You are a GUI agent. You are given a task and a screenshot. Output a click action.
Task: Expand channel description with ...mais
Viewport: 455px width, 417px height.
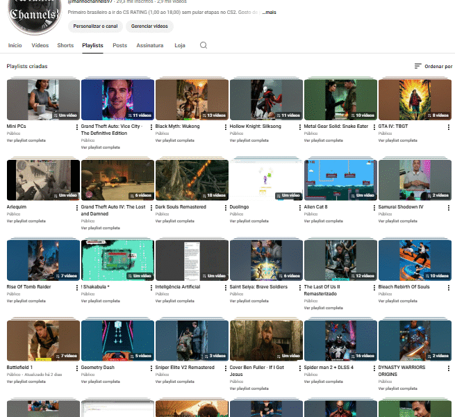coord(270,13)
